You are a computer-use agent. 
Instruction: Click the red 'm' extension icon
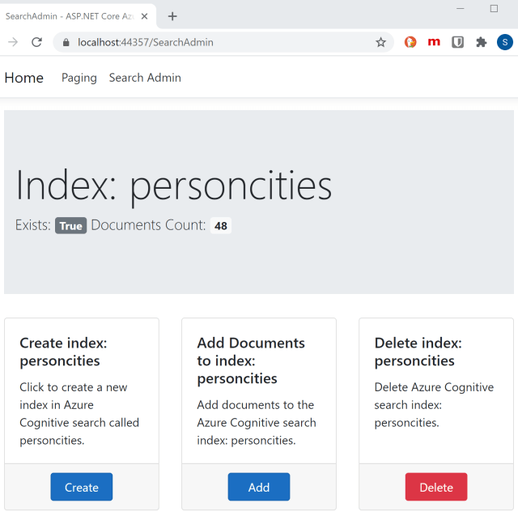pos(434,42)
